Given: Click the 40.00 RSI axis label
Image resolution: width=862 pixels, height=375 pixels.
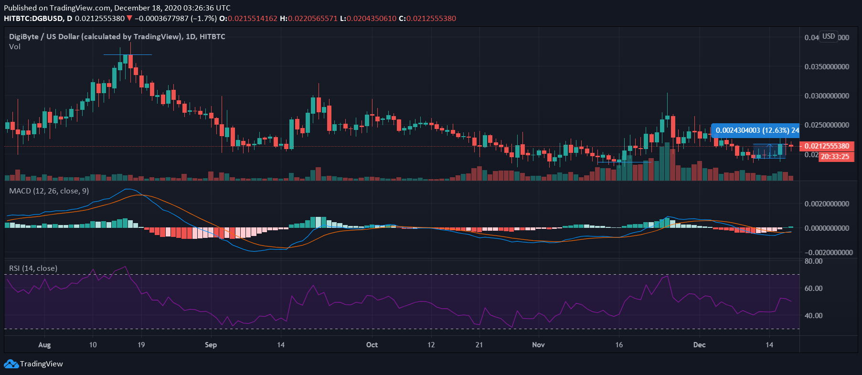Looking at the screenshot, I should click(813, 315).
